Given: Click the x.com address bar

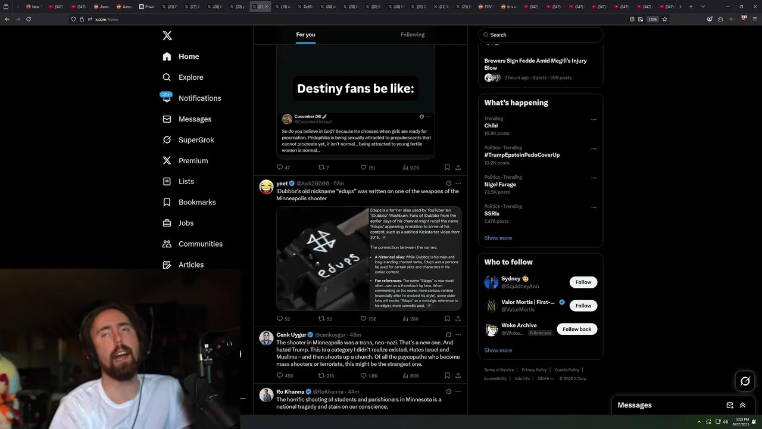Looking at the screenshot, I should point(357,19).
